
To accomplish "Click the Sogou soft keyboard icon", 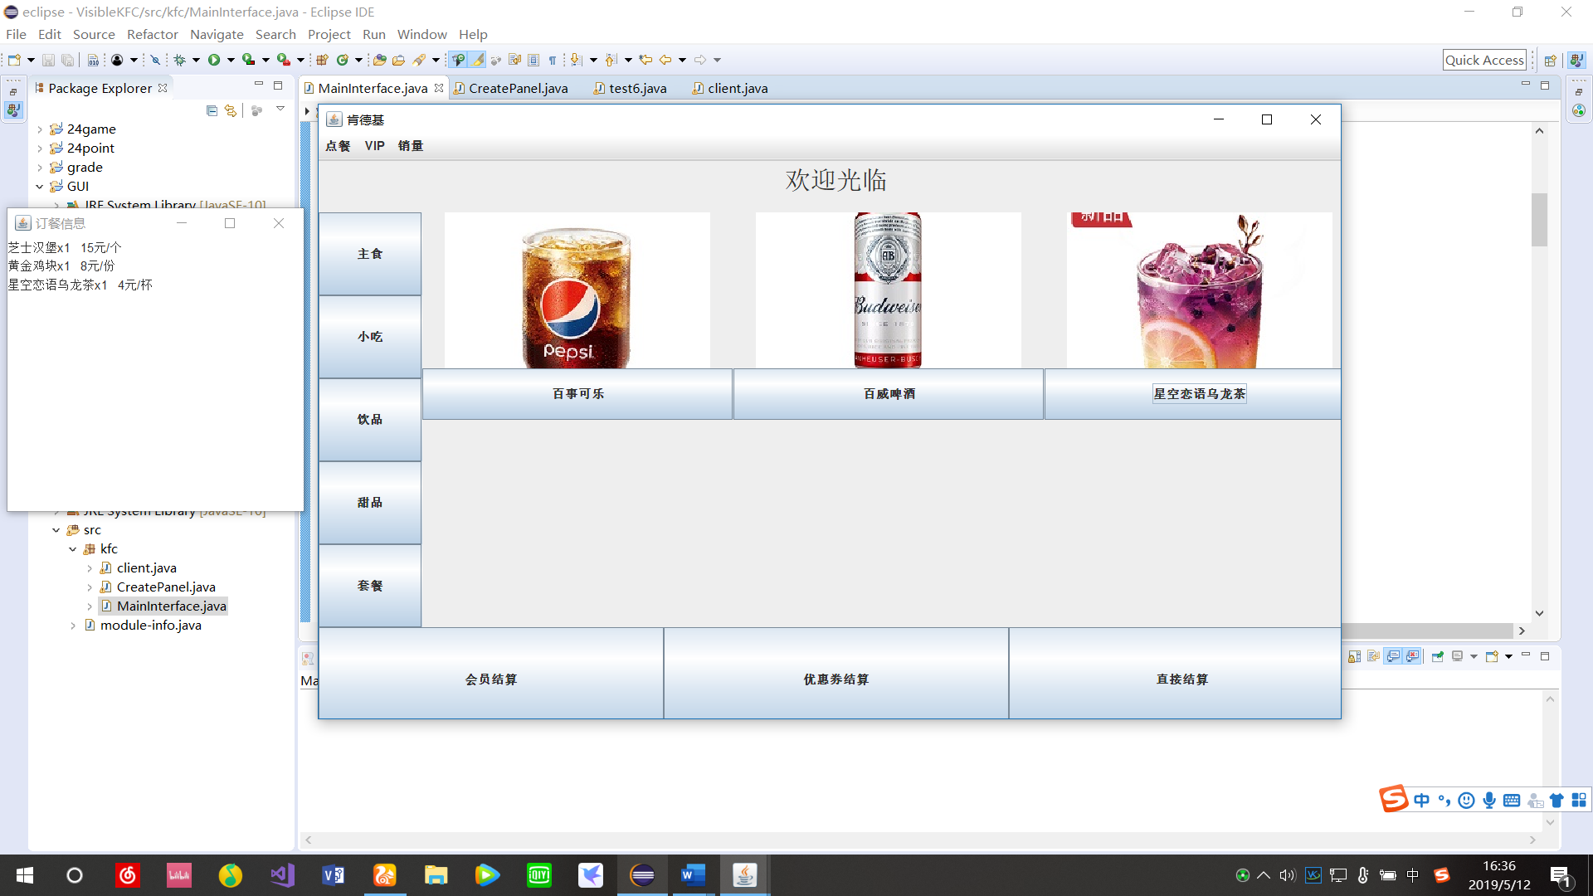I will click(x=1512, y=800).
